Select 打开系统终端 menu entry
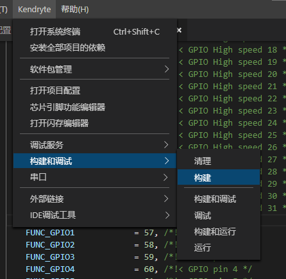The image size is (286, 279). tap(95, 31)
